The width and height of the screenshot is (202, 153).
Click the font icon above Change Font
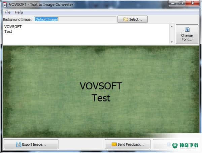tap(187, 30)
